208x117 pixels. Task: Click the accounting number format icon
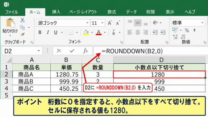point(175,30)
